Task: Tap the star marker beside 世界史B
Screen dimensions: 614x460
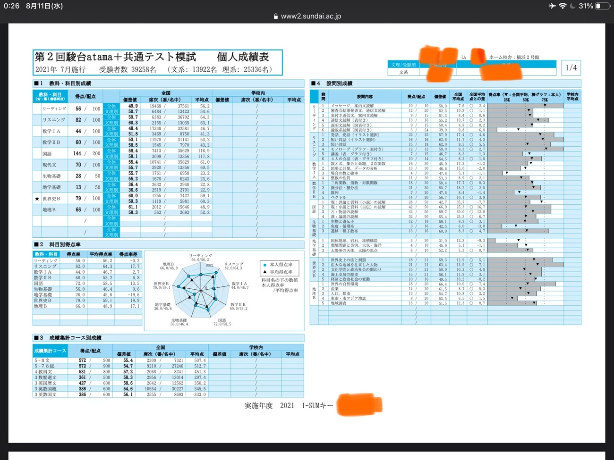Action: click(x=37, y=199)
